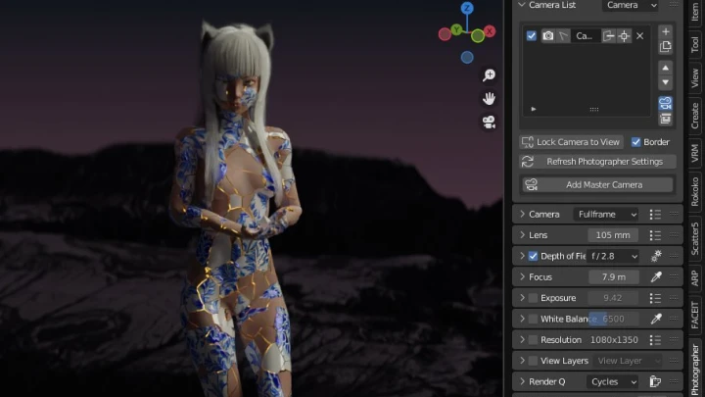The width and height of the screenshot is (705, 397).
Task: Click the White Balance 6500 slider
Action: (x=613, y=319)
